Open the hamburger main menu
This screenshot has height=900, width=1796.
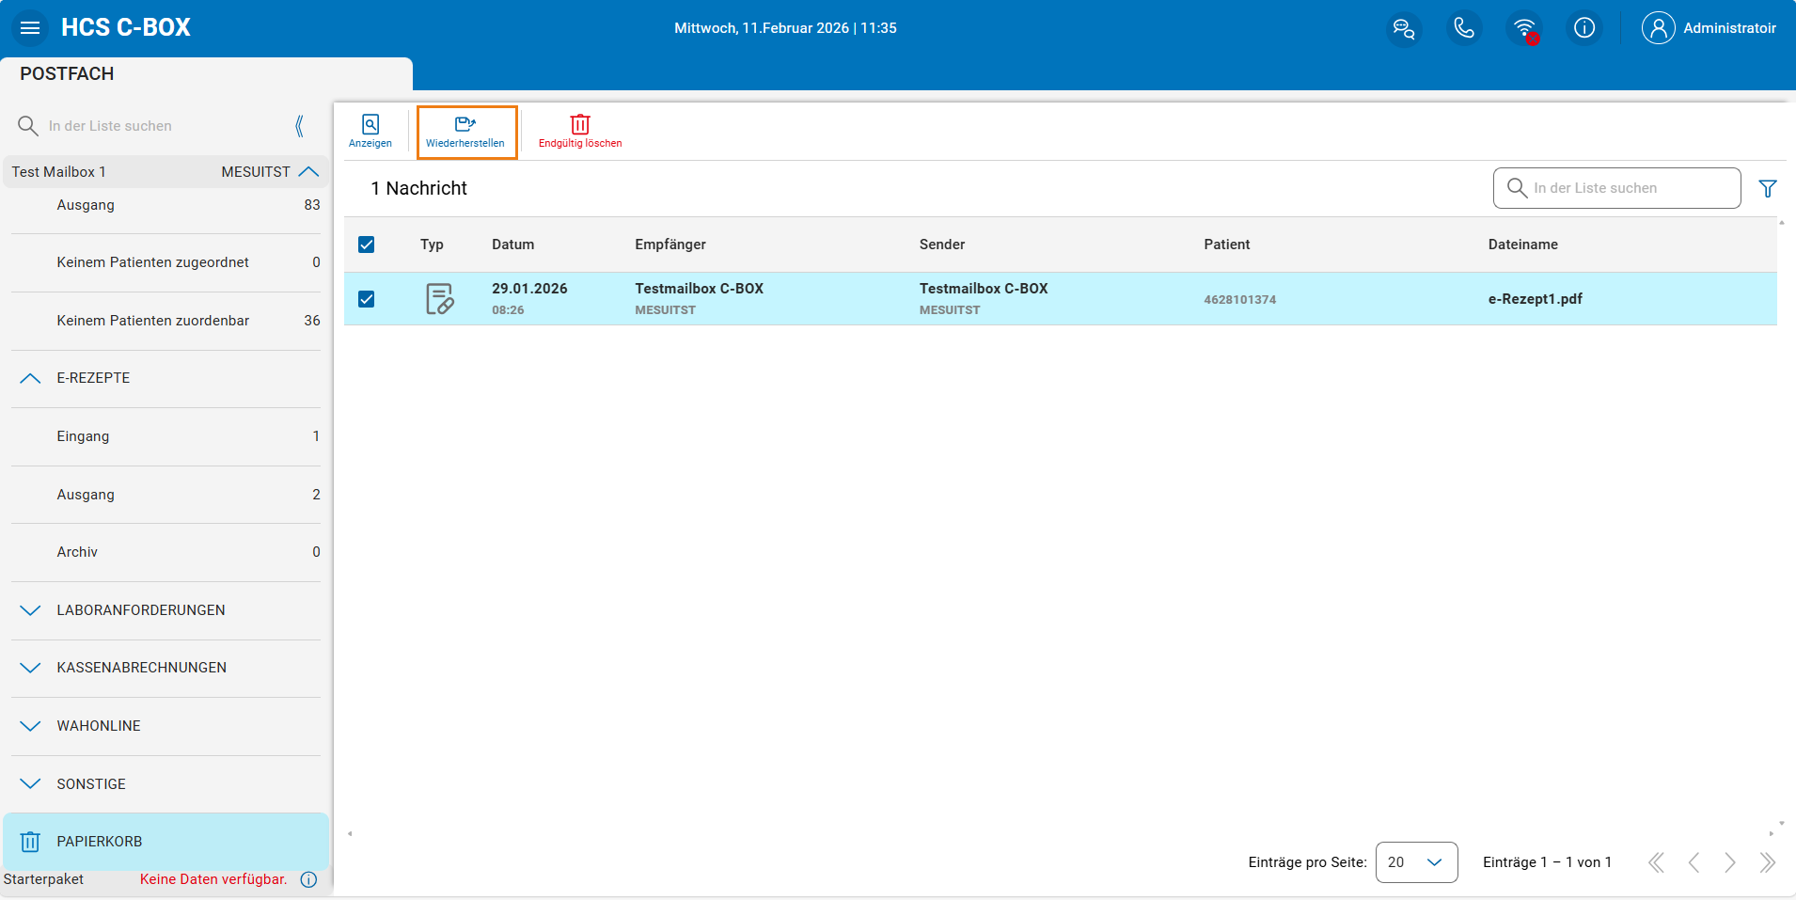click(30, 27)
